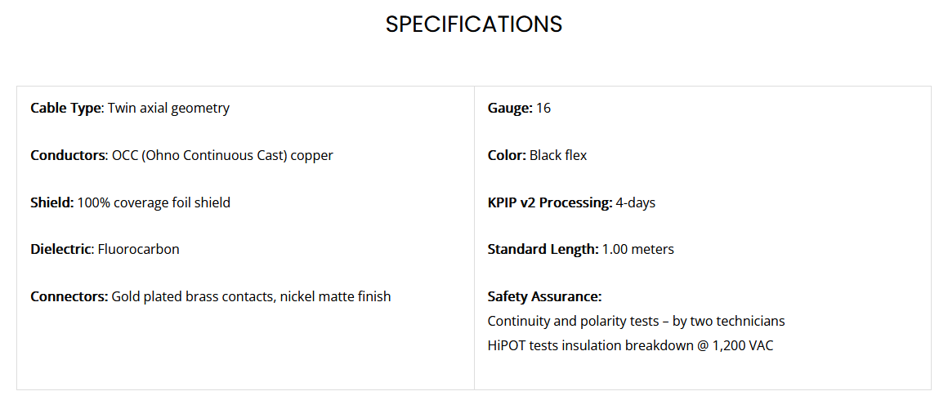Image resolution: width=948 pixels, height=409 pixels.
Task: Click 100% coverage foil shield text
Action: click(x=154, y=202)
